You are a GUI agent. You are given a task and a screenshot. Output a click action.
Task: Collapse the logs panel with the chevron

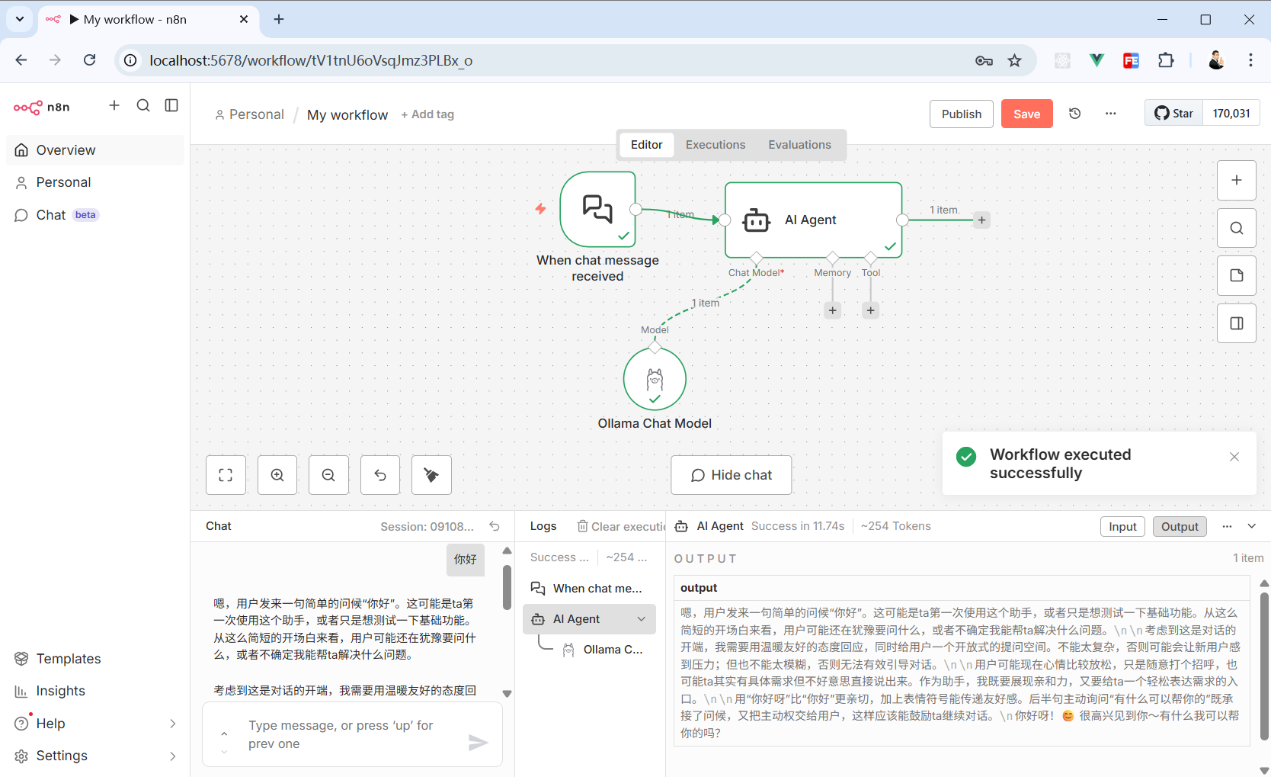coord(1251,526)
